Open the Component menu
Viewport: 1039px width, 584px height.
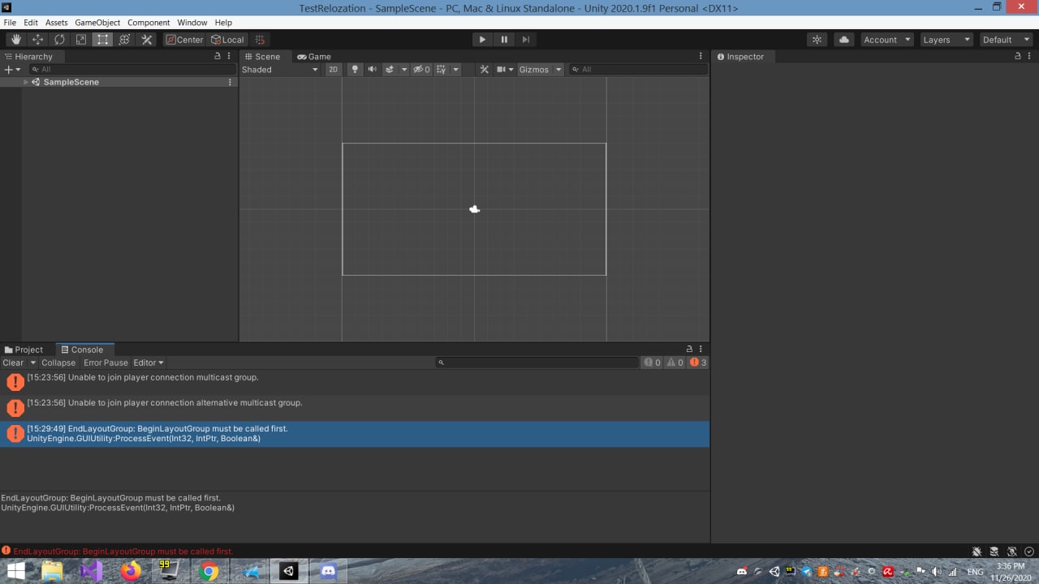149,23
